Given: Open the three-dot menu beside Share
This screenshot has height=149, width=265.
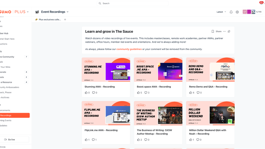Looking at the screenshot, I should (x=225, y=32).
